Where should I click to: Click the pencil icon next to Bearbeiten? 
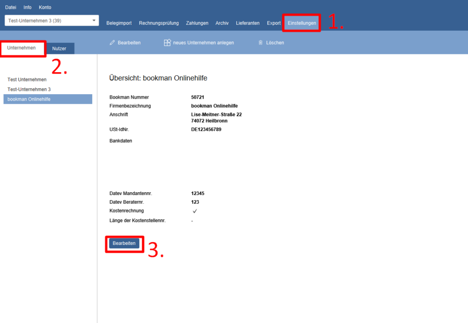pos(112,42)
